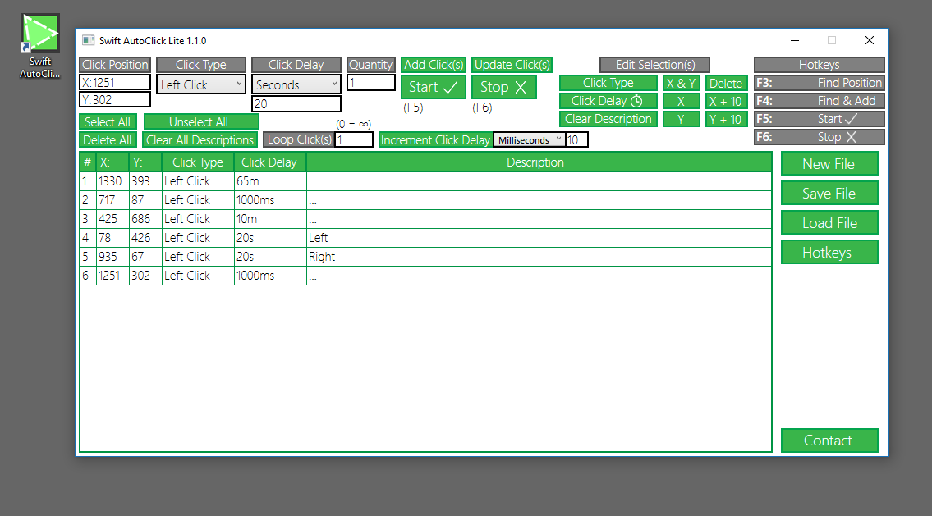Click the Loop Click(s) button

(299, 139)
